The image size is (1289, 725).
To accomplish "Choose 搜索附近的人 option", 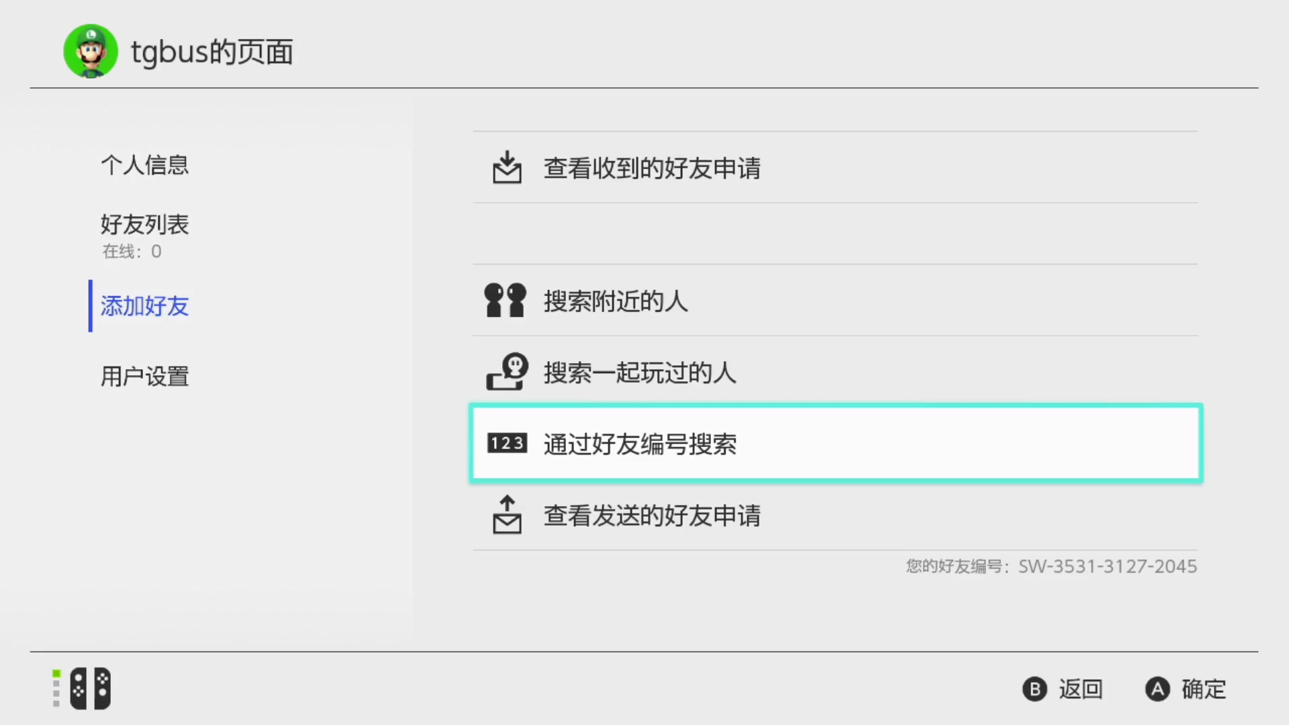I will point(835,300).
